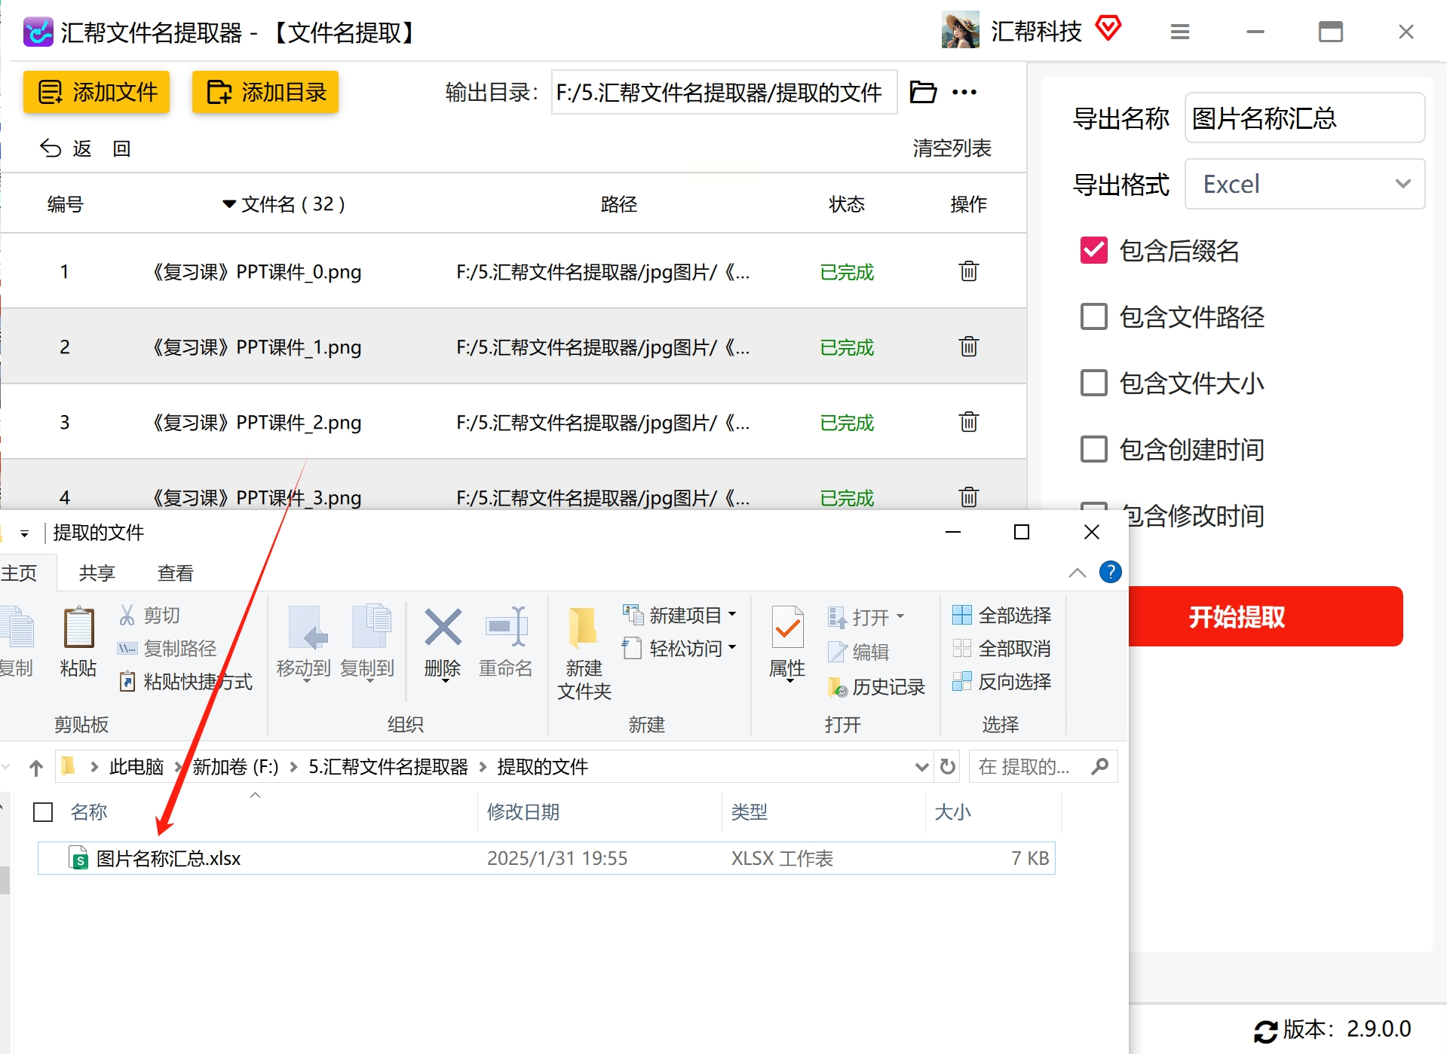Uncheck the 包含后缀名 checkbox

point(1093,250)
